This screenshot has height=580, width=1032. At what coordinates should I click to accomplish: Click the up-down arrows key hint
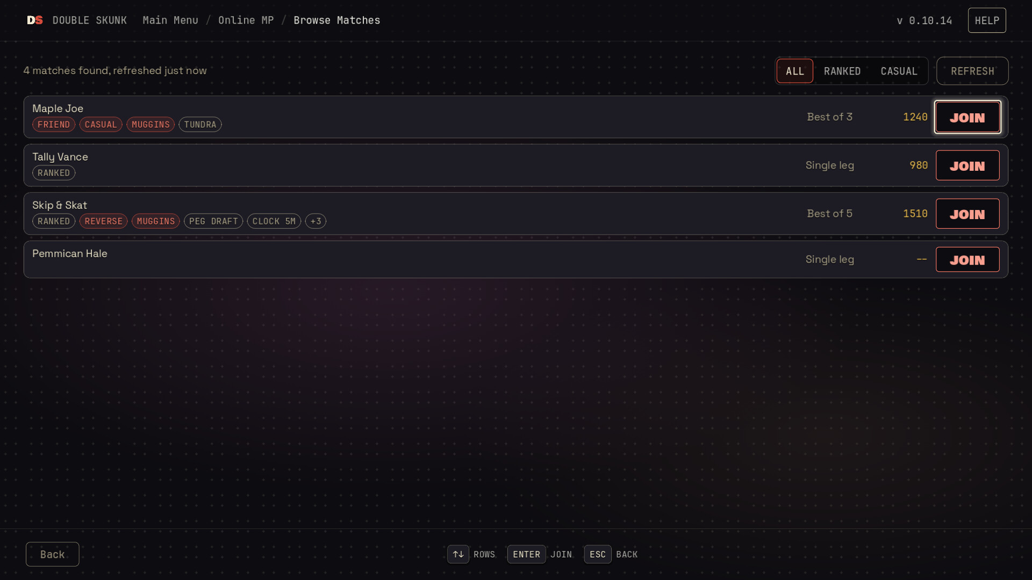pos(458,554)
